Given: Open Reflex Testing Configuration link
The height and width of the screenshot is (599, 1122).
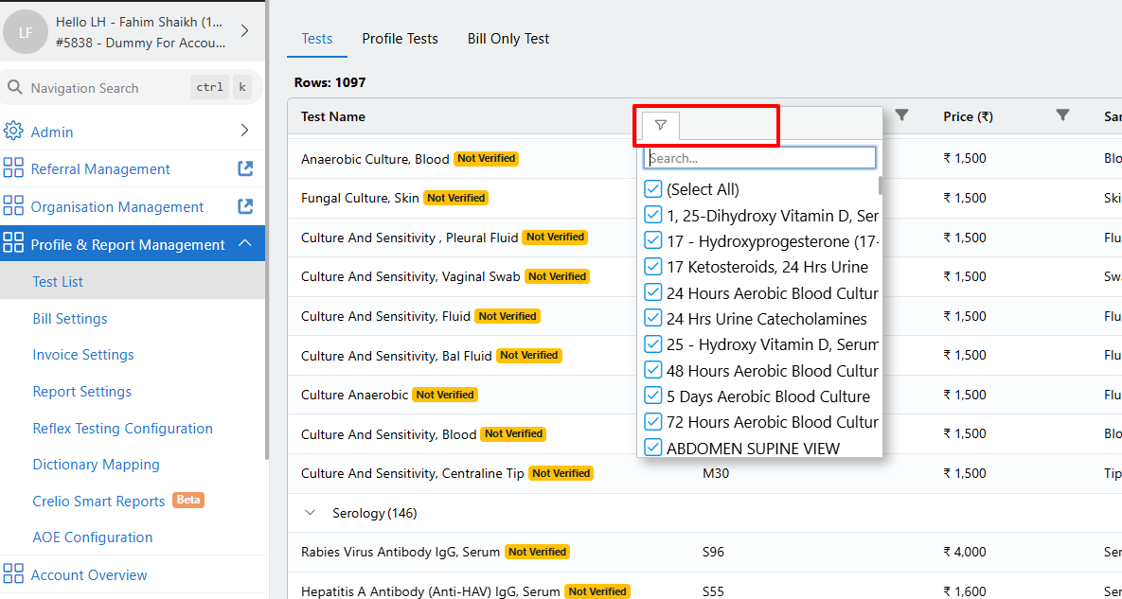Looking at the screenshot, I should coord(123,429).
